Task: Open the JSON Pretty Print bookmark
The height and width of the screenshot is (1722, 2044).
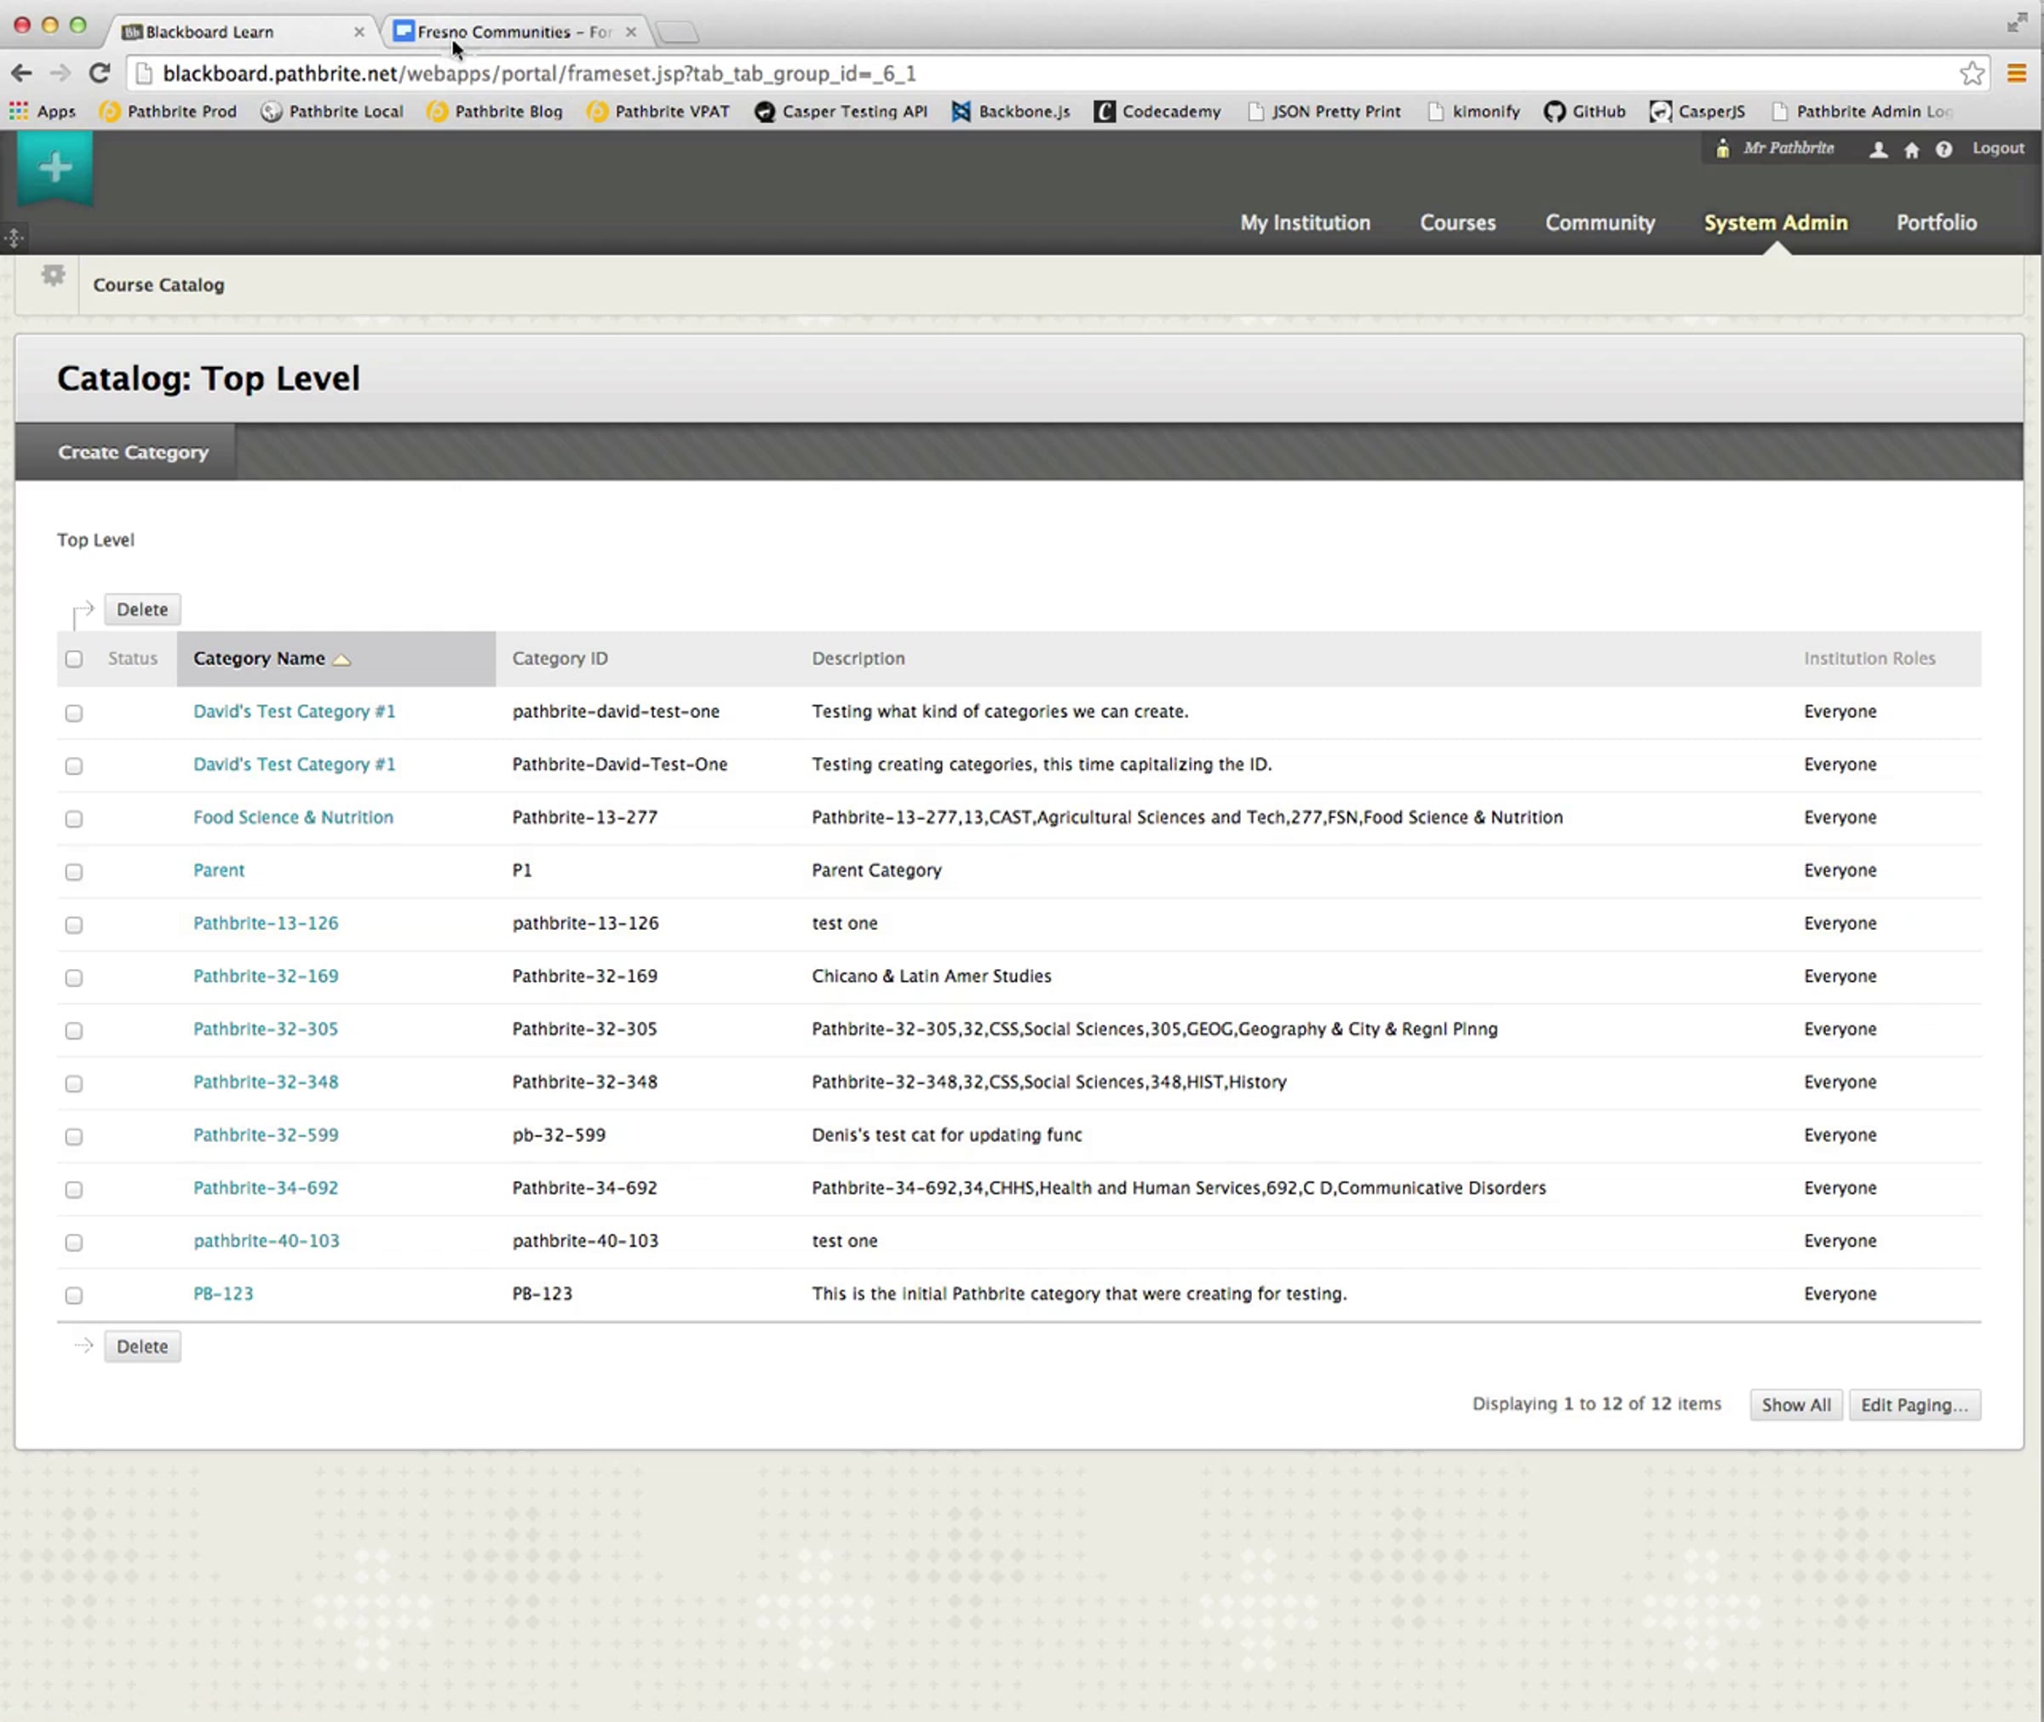Action: point(1324,112)
